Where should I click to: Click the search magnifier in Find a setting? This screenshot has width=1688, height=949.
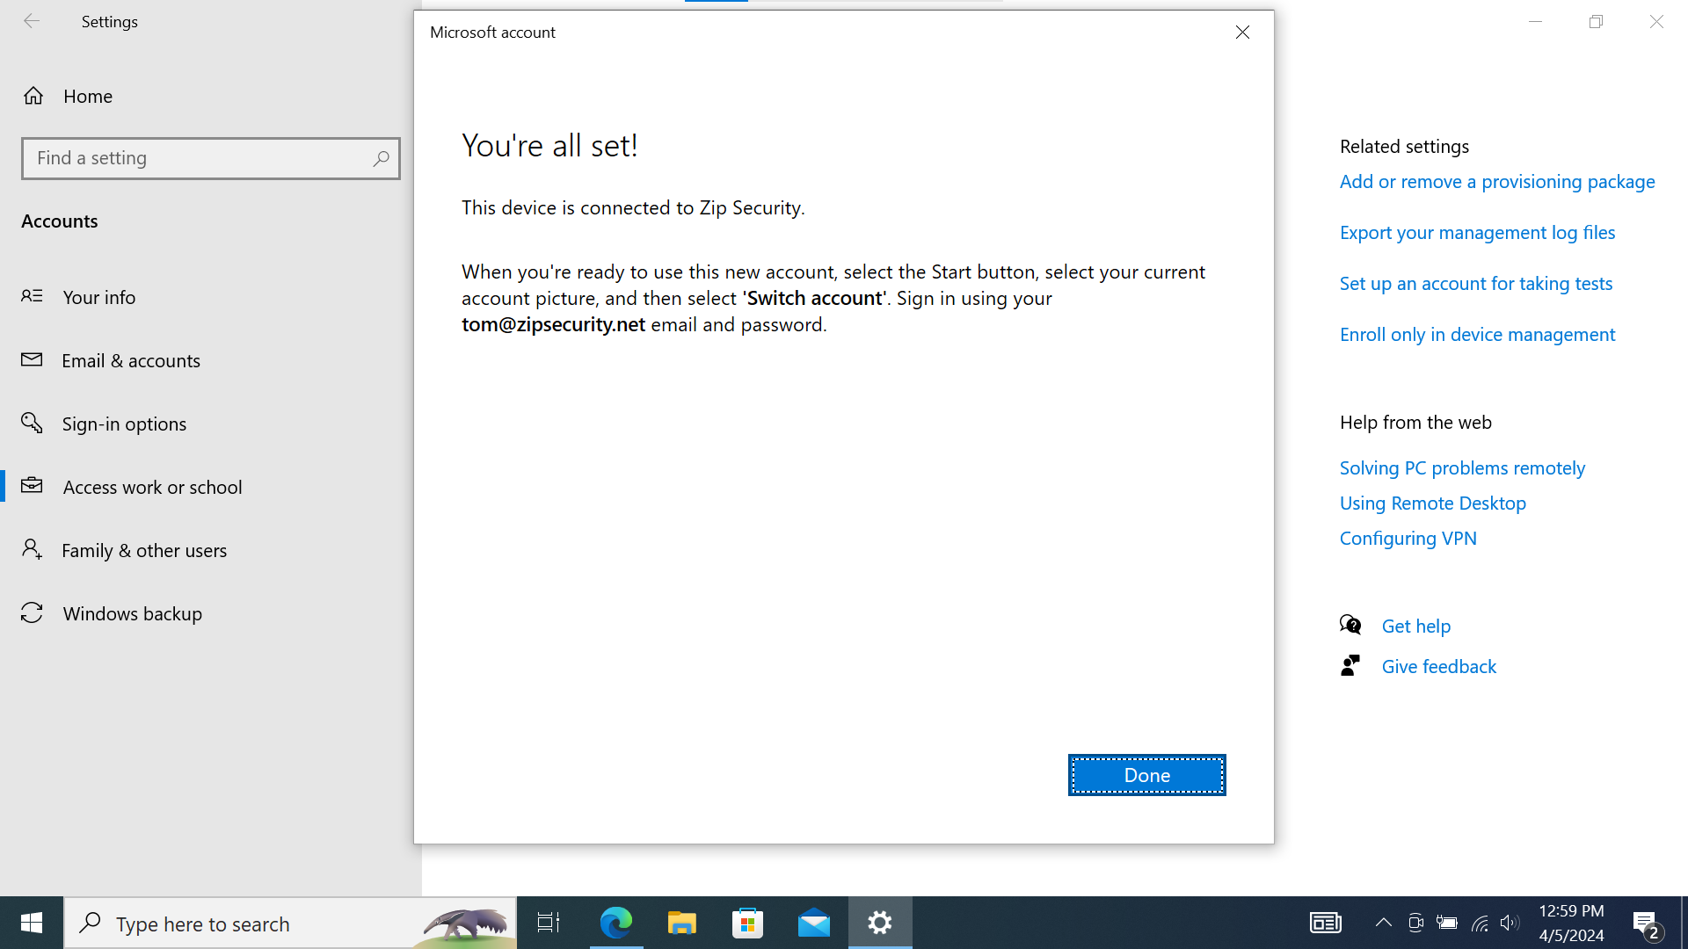click(381, 158)
